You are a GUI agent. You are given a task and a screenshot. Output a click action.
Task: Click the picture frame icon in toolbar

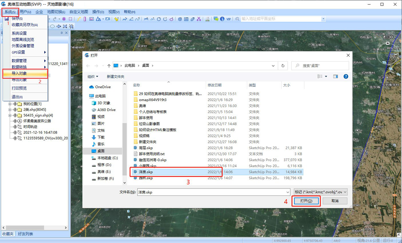tap(91, 19)
